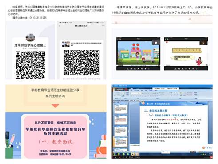Click the round school avatar above the QR code
Screen dimensions: 218x164
[30, 37]
